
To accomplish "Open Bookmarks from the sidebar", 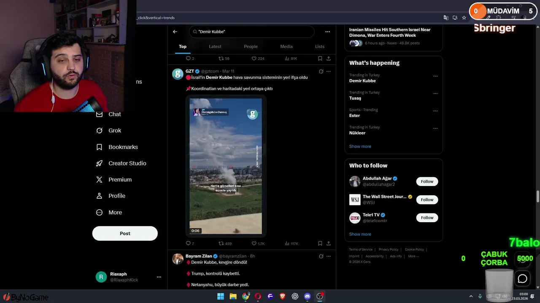I will click(117, 147).
